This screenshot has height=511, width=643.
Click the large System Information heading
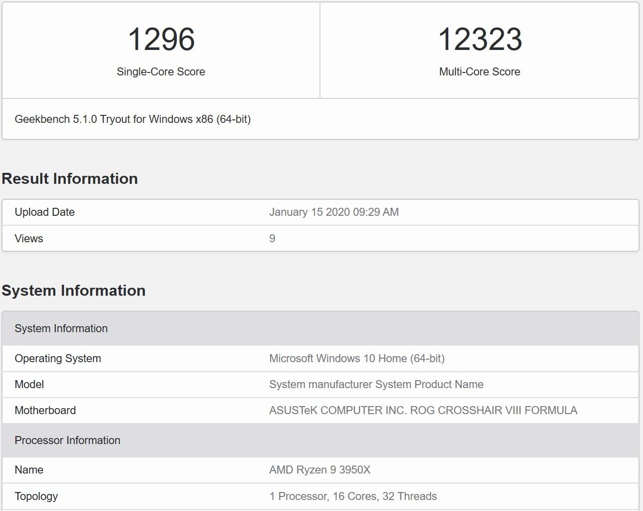(x=74, y=290)
